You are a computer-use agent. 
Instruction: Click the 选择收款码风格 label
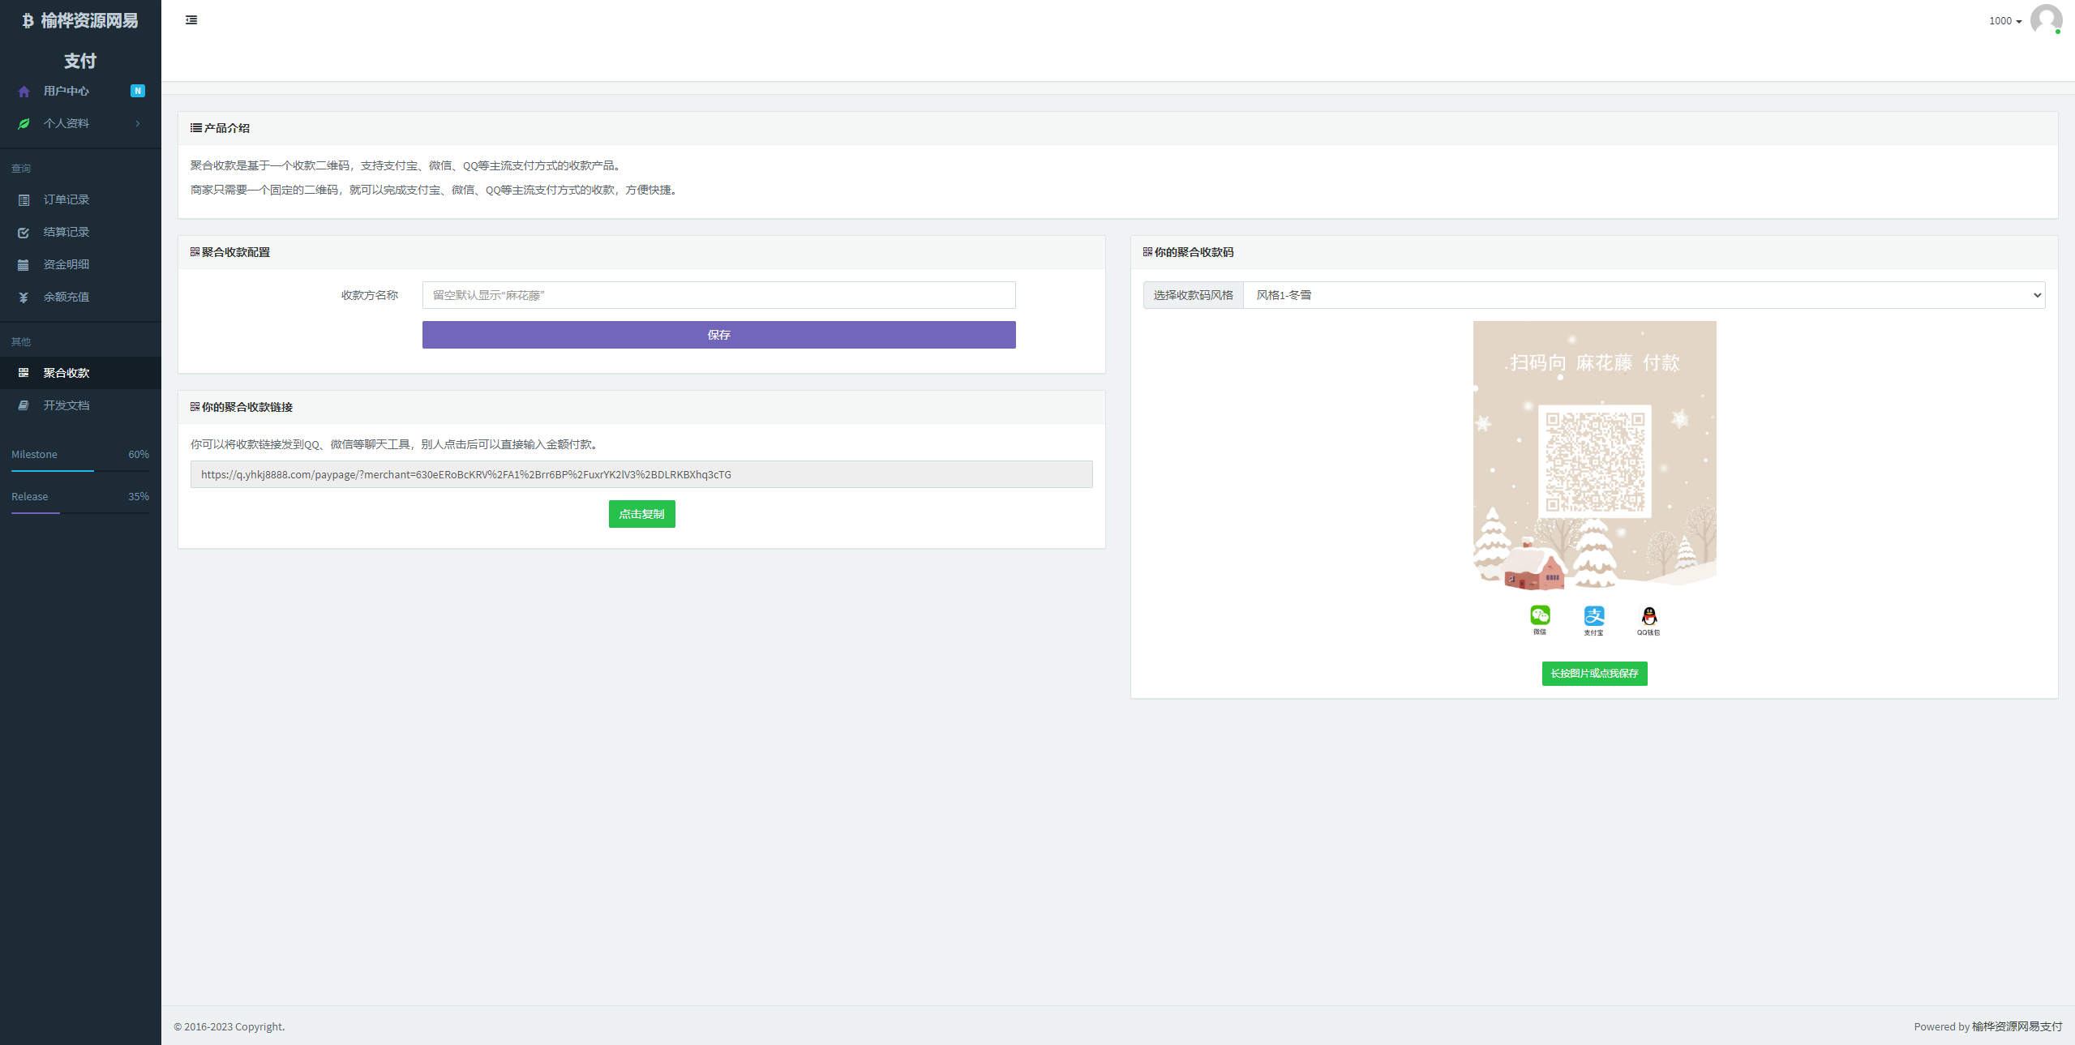[1193, 295]
